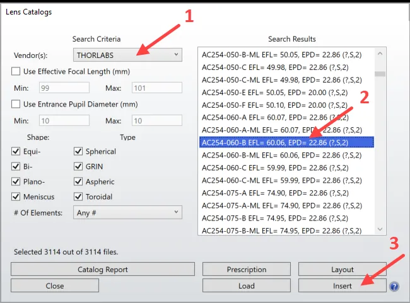Click the blue help question mark icon
This screenshot has width=410, height=303.
394,287
